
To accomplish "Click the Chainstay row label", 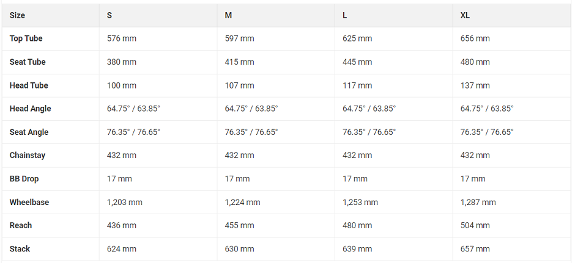I will coord(28,155).
